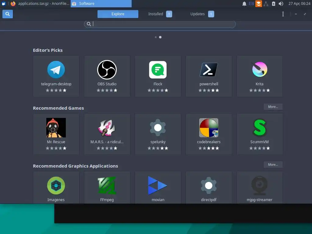This screenshot has width=312, height=234.
Task: Switch to applications.tar.gz AnonFile taskbar window
Action: coord(40,4)
